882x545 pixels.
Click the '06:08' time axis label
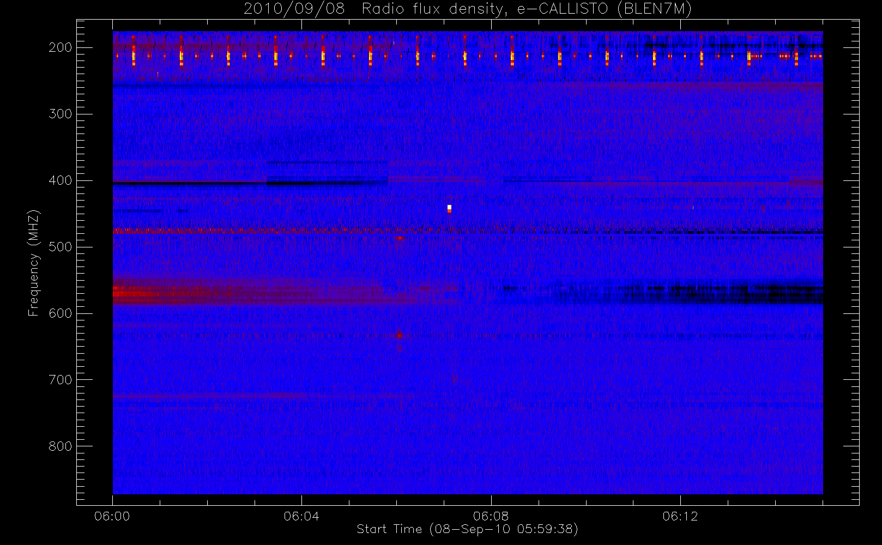click(491, 516)
